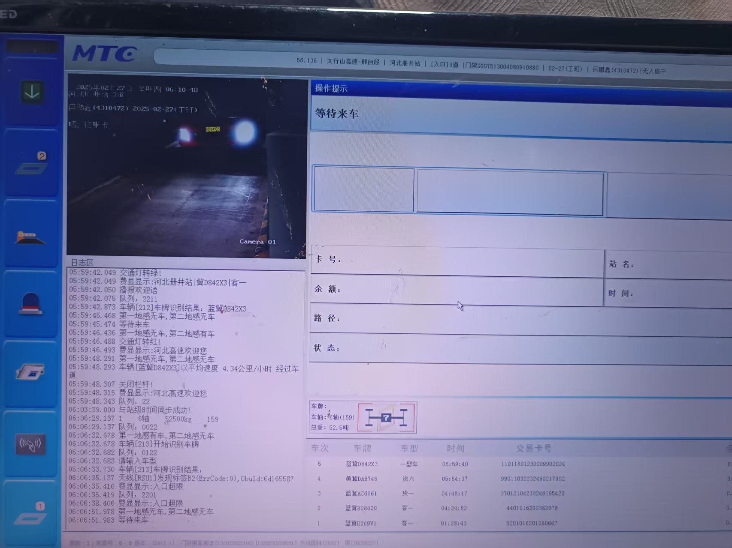The image size is (732, 548).
Task: Click the barrier gate icon in sidebar
Action: (30, 237)
